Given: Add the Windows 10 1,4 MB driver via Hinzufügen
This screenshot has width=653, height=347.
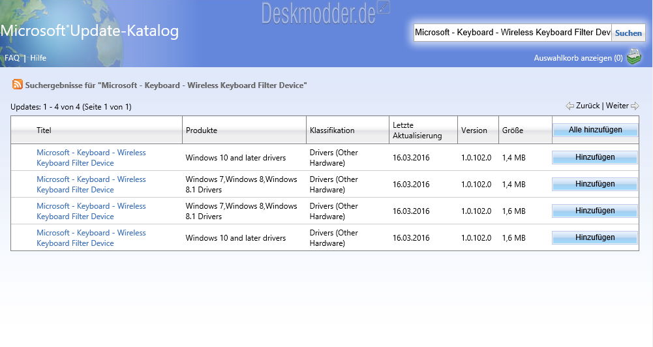Looking at the screenshot, I should [x=595, y=157].
